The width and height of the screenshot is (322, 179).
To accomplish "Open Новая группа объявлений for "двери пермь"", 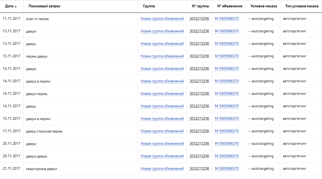I will (162, 94).
